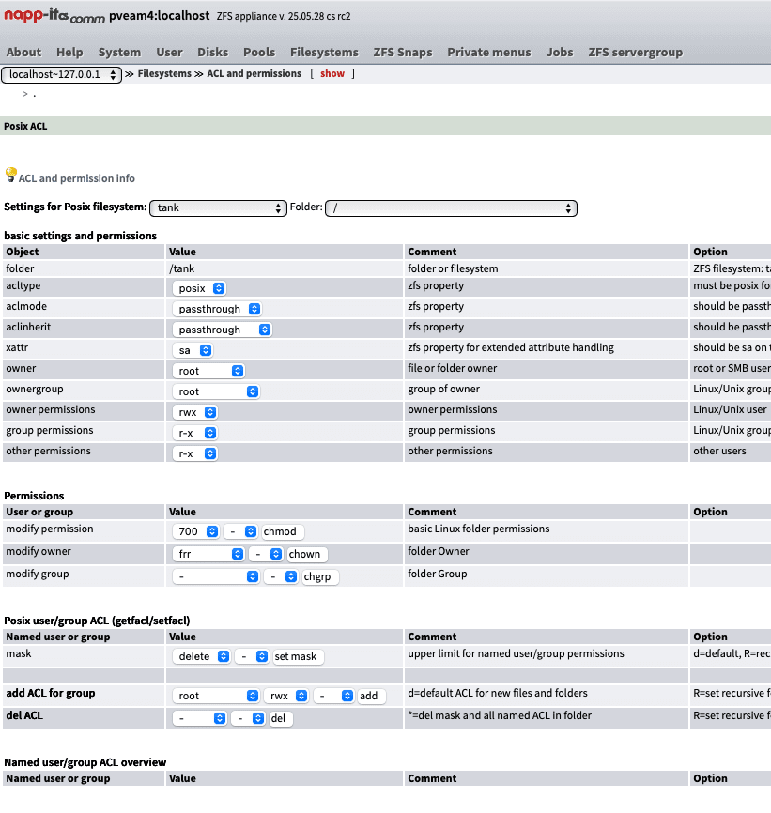
Task: Click the lightbulb ACL info icon
Action: pos(11,175)
